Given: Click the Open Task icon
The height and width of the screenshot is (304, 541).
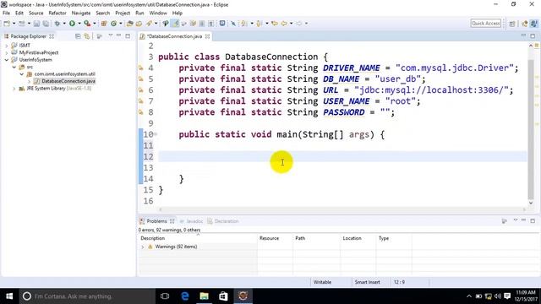Looking at the screenshot, I should point(139,24).
